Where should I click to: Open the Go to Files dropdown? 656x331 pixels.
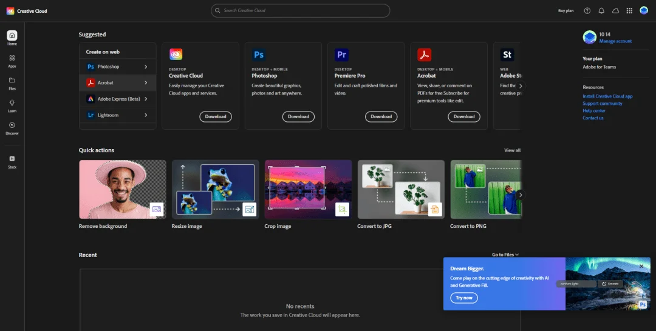(505, 255)
